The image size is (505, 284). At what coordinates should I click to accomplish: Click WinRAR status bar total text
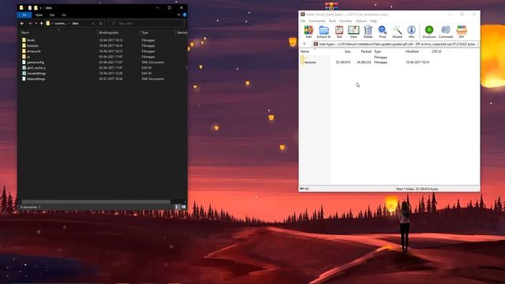417,189
